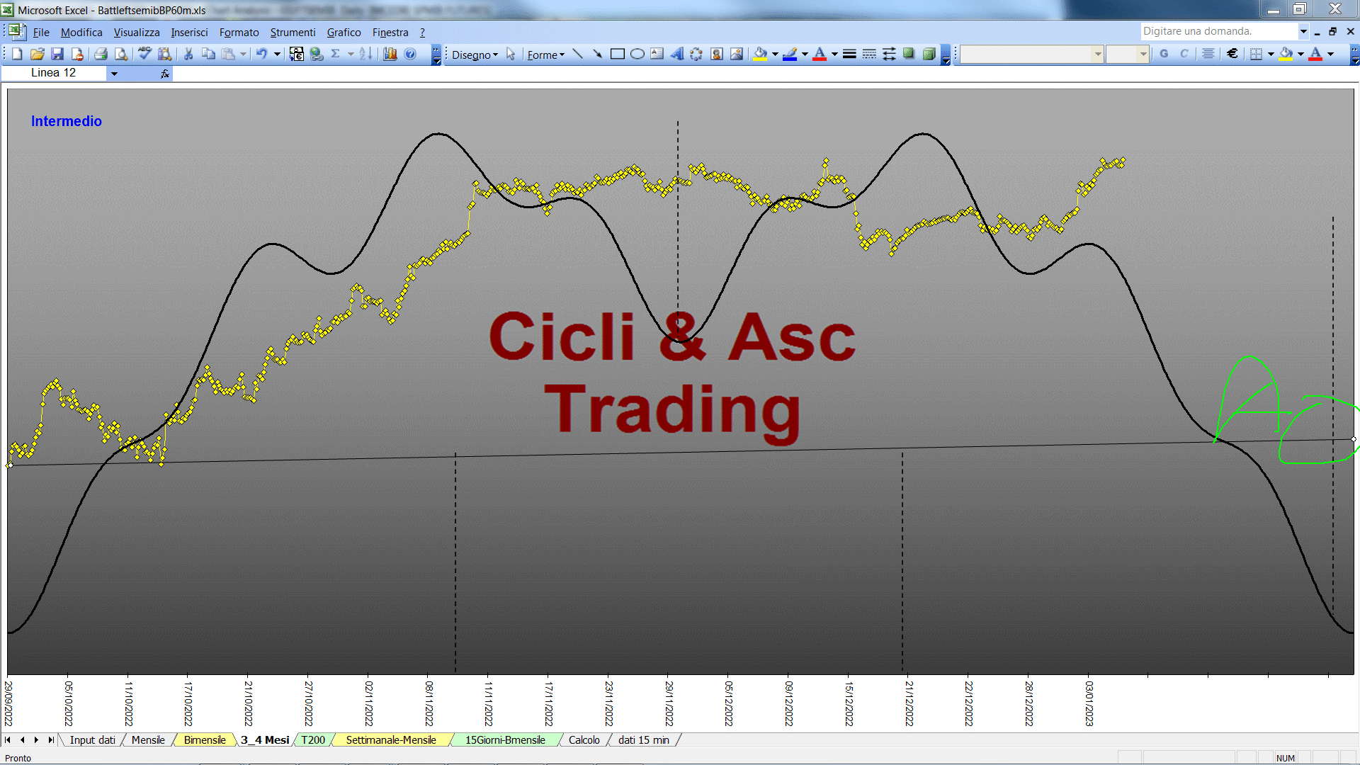
Task: Expand the undo history dropdown arrow
Action: [277, 54]
